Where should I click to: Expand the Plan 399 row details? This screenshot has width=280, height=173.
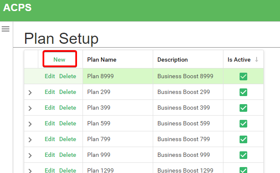click(30, 108)
